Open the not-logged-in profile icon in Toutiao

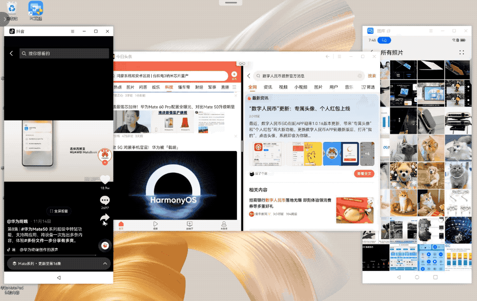pos(224,224)
